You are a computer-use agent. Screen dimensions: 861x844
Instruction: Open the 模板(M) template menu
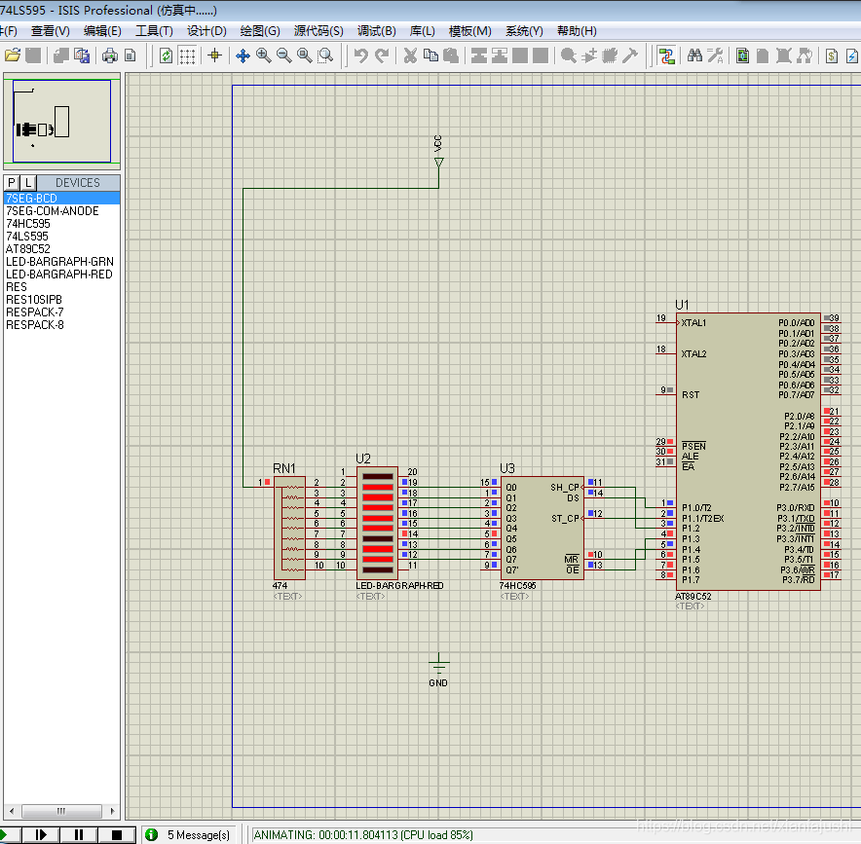click(469, 31)
